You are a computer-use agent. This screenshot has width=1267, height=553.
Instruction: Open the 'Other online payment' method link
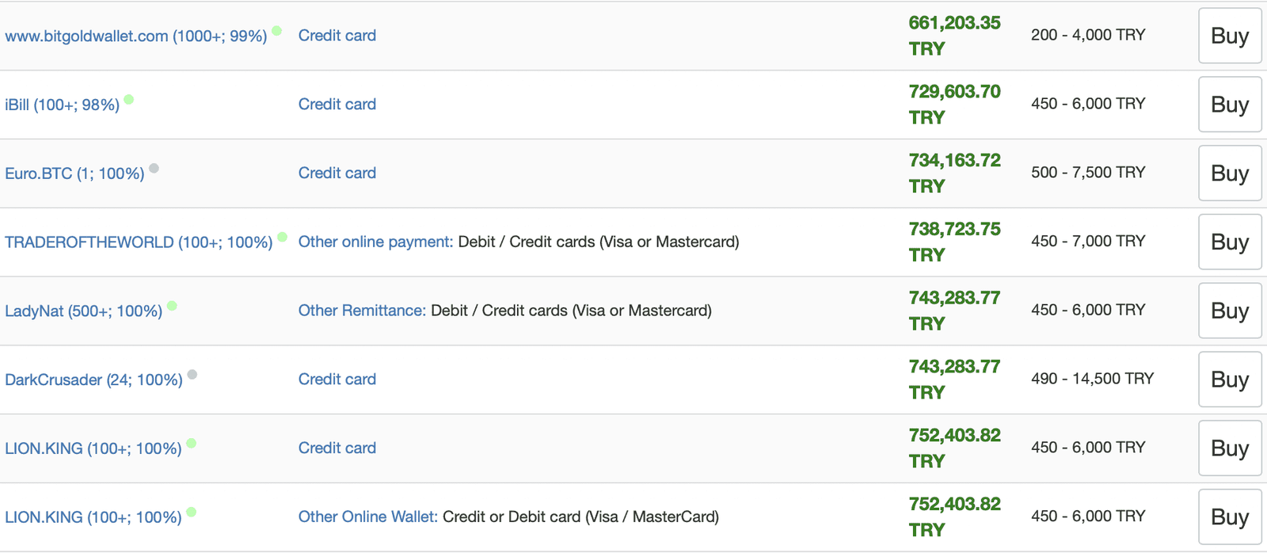coord(375,242)
